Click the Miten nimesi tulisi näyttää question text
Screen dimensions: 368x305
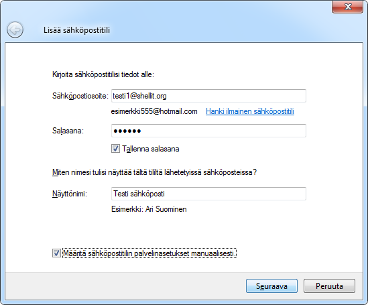pos(154,172)
